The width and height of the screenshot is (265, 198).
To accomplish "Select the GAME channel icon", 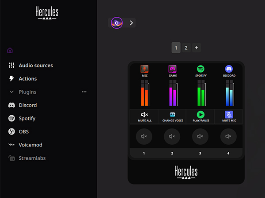I will point(172,69).
